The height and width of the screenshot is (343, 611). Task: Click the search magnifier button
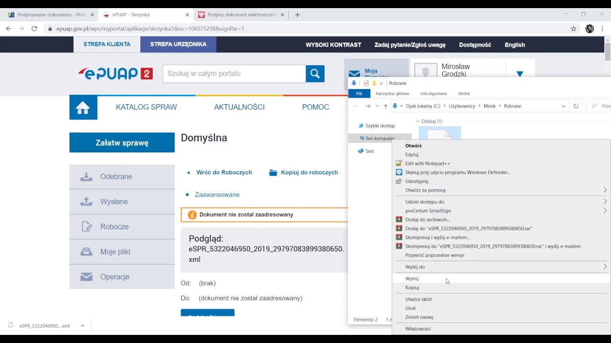point(315,73)
